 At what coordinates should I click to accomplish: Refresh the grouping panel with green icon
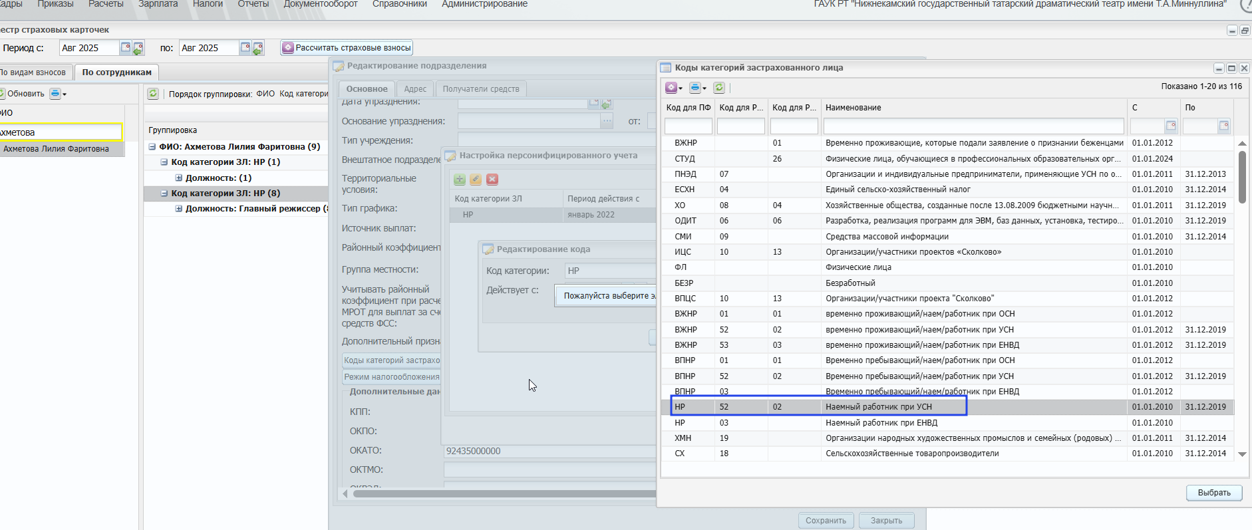point(153,94)
